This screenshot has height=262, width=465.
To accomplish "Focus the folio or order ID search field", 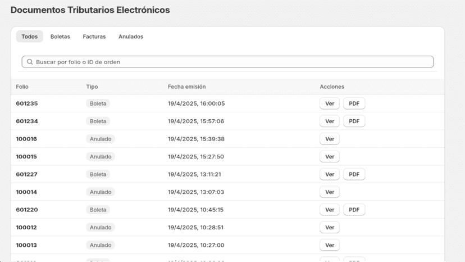I will coord(228,62).
